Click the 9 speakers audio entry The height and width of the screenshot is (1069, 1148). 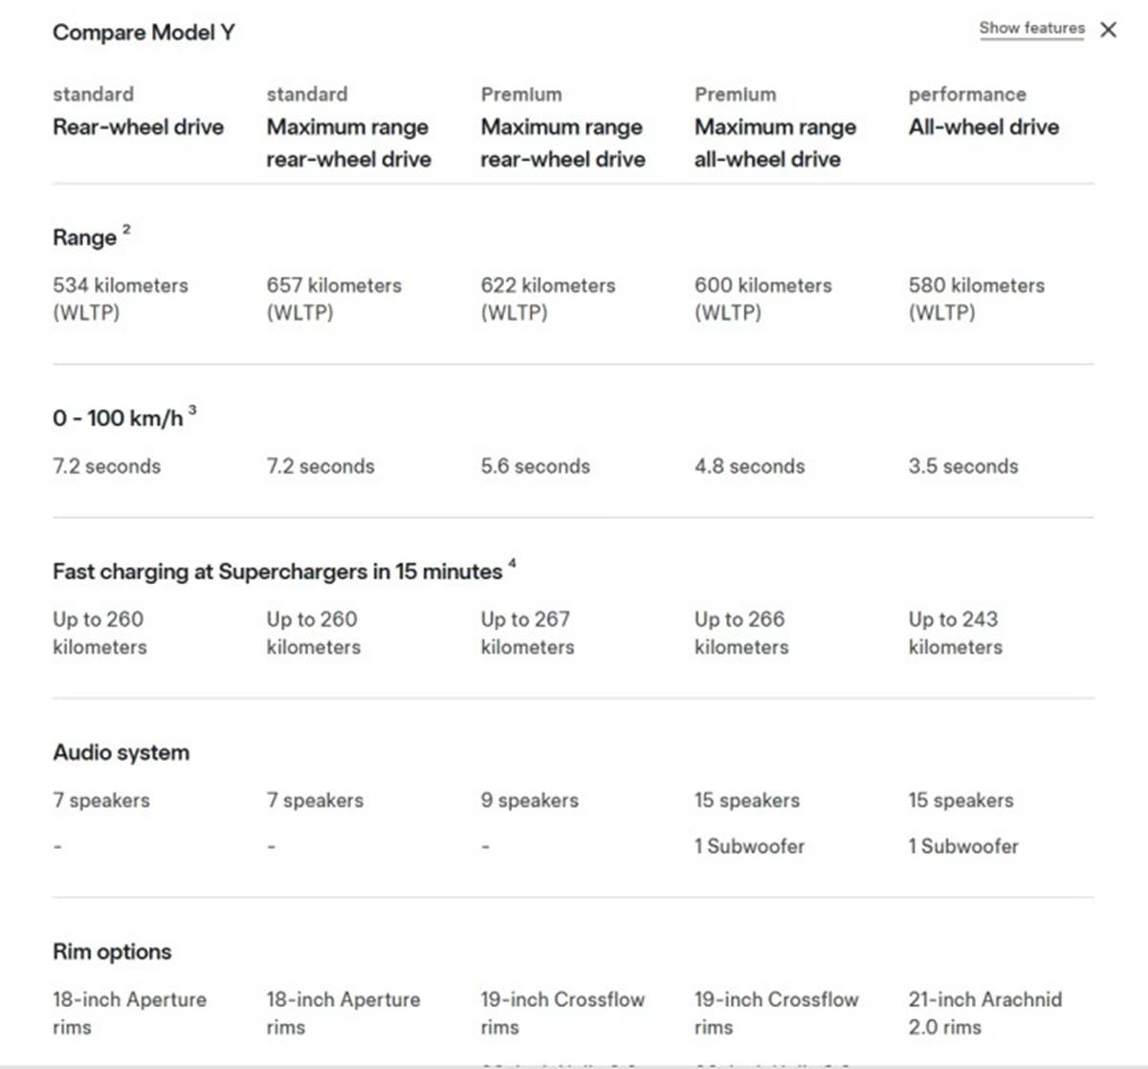[529, 800]
